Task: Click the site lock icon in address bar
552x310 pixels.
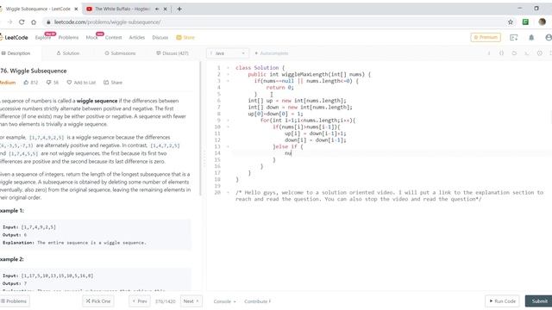Action: pos(48,22)
